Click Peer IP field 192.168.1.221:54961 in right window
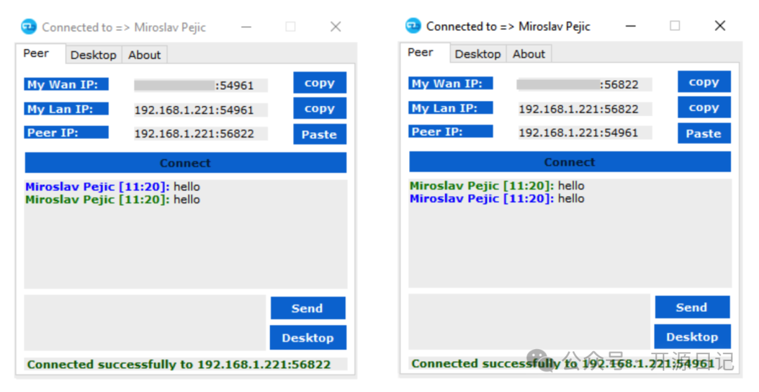Screen dimensions: 759x392 click(x=585, y=133)
